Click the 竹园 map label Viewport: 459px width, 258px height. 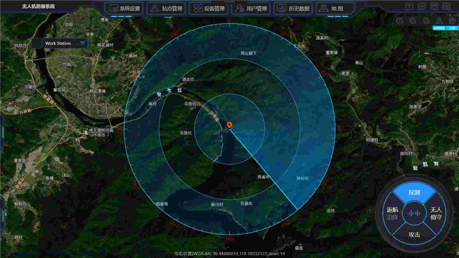pos(67,64)
